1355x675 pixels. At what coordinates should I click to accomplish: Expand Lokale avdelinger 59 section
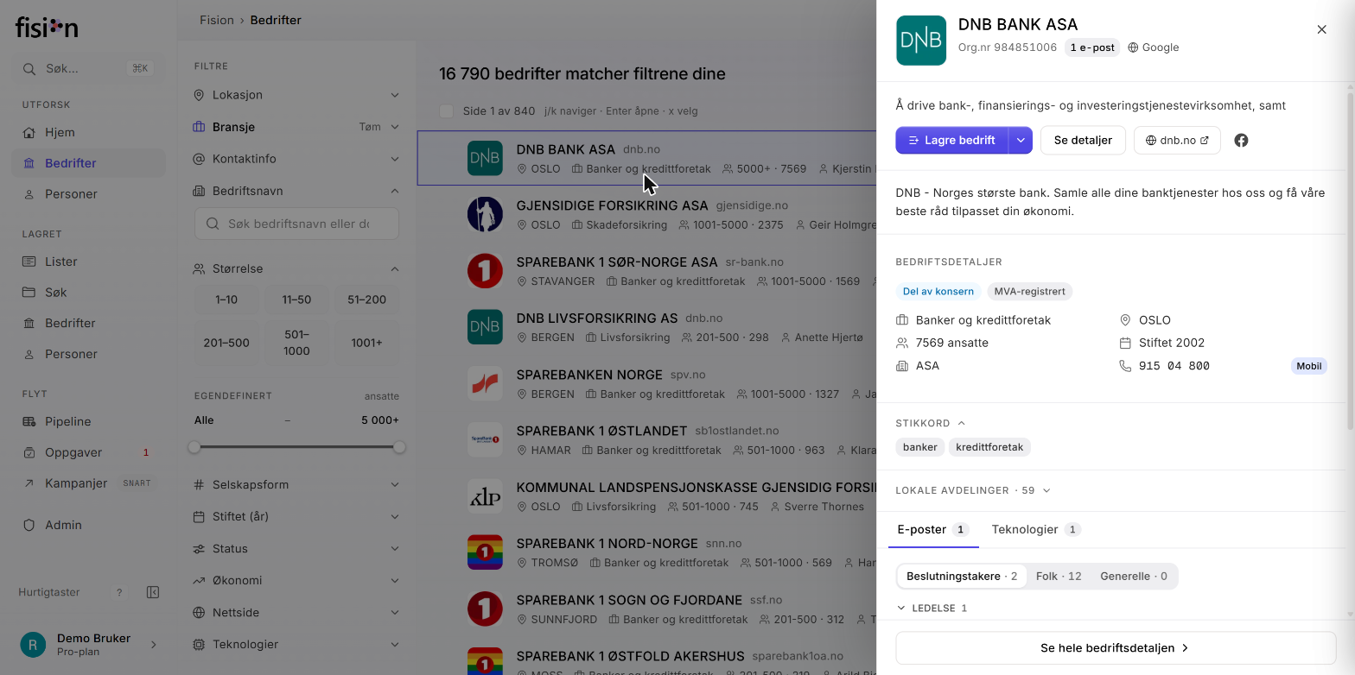[x=973, y=490]
